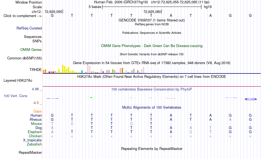Click the PhyloP Basewise Conservation title
Image resolution: width=261 pixels, height=159 pixels.
click(x=151, y=89)
